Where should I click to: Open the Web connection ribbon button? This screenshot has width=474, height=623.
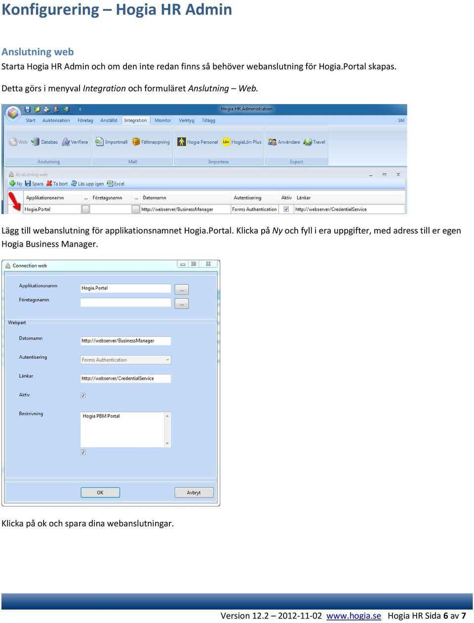18,142
